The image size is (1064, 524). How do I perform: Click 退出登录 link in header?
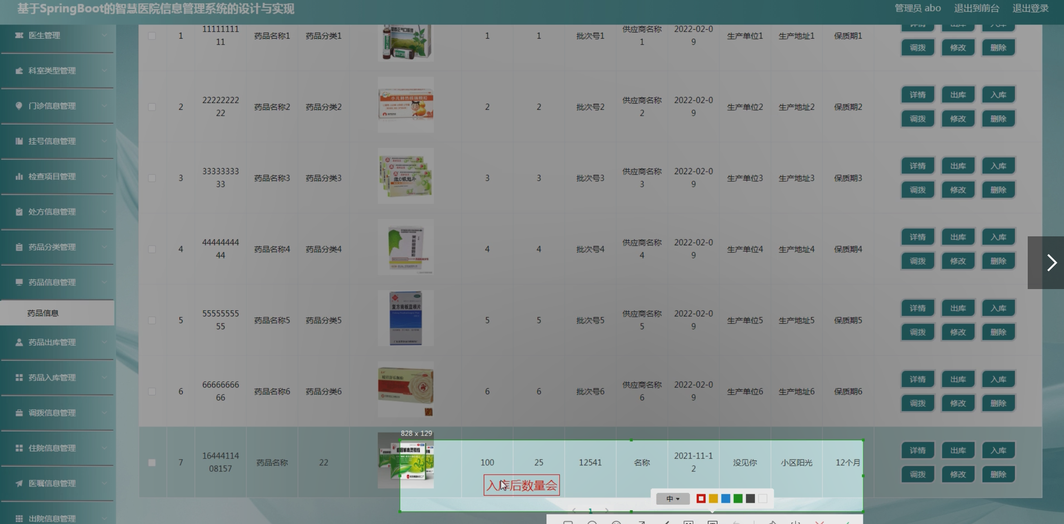(1030, 8)
